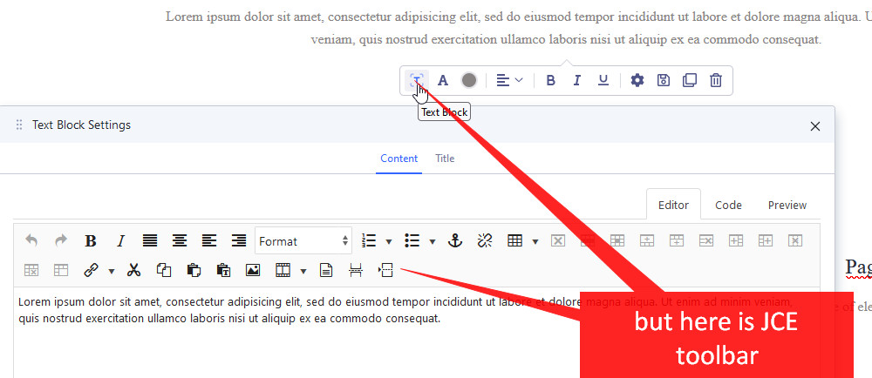The height and width of the screenshot is (378, 872).
Task: Open the Preview tab
Action: (787, 205)
